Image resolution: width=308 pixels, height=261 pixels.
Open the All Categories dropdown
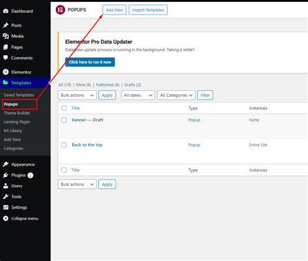point(176,95)
